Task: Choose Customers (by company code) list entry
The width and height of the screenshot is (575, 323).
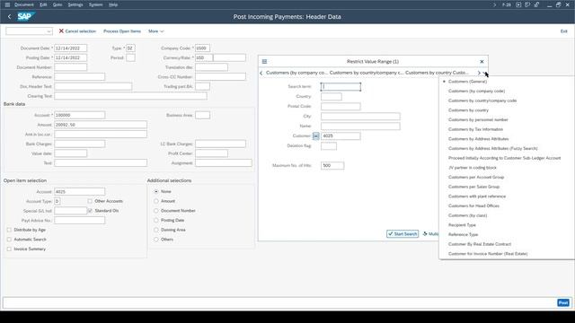Action: 476,91
